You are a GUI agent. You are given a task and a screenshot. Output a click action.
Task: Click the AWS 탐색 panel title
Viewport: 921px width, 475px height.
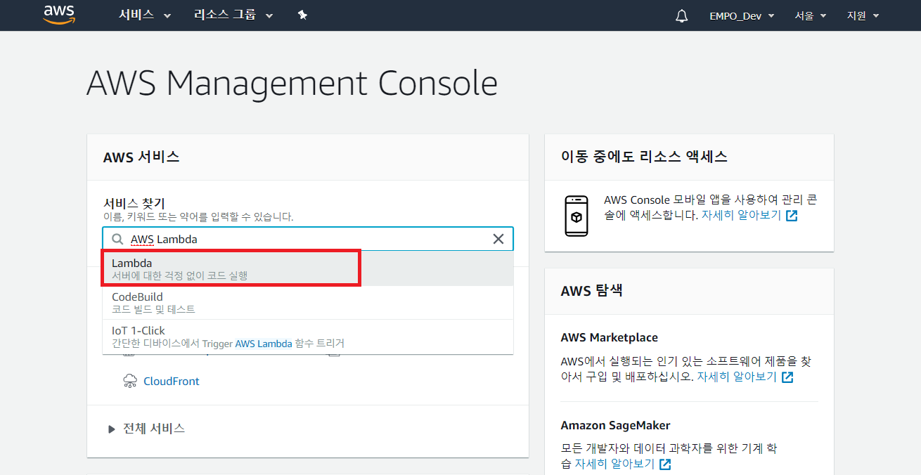point(591,290)
